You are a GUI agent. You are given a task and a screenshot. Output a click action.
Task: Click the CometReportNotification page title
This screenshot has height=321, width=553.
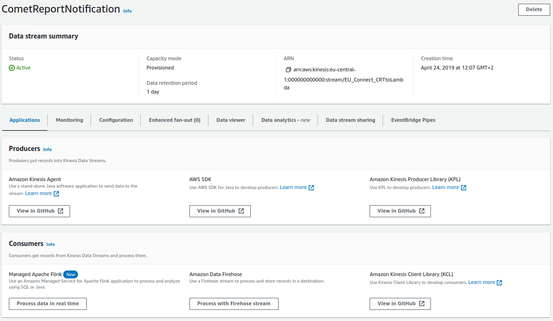point(61,9)
